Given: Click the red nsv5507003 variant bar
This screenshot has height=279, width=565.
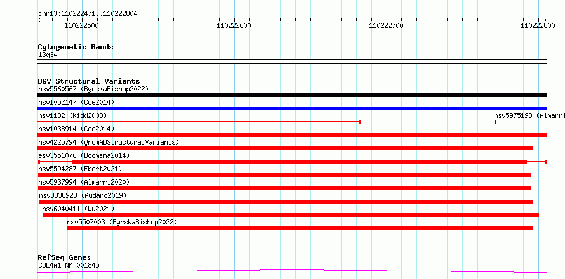Looking at the screenshot, I should (x=300, y=228).
